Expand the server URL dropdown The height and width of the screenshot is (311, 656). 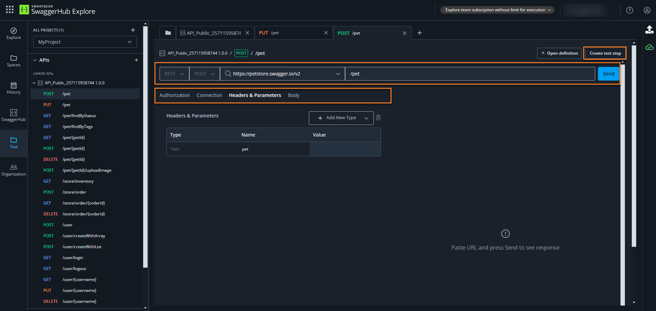tap(338, 74)
